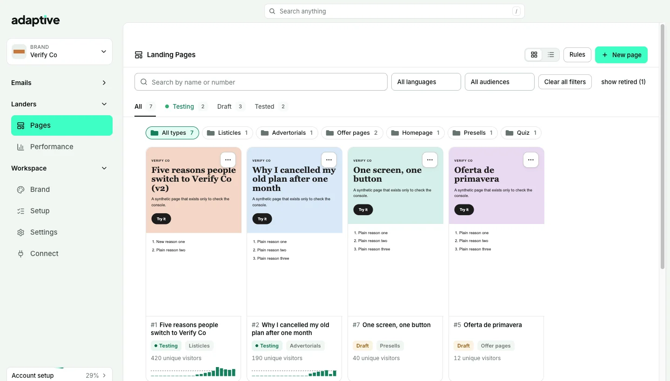The width and height of the screenshot is (670, 381).
Task: Click the Search by name or number field
Action: (x=261, y=82)
